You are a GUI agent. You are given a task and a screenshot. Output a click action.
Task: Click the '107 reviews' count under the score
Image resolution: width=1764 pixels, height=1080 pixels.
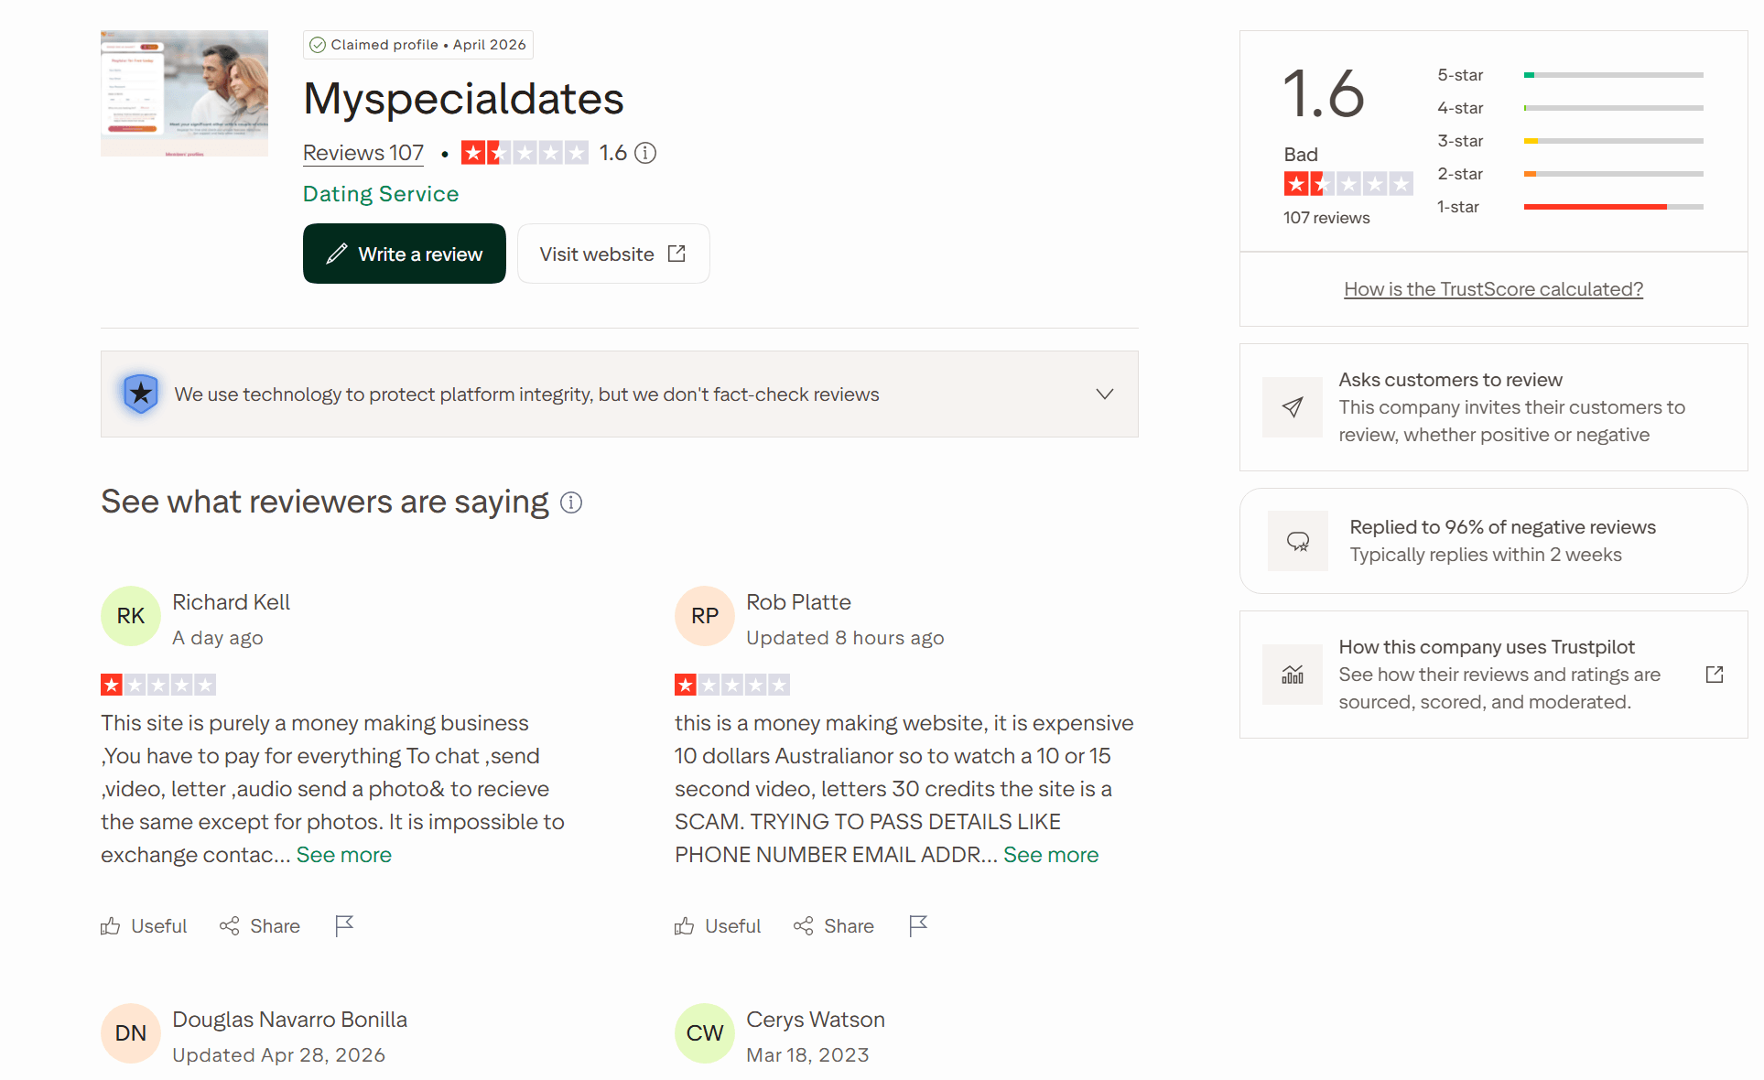(x=1326, y=218)
